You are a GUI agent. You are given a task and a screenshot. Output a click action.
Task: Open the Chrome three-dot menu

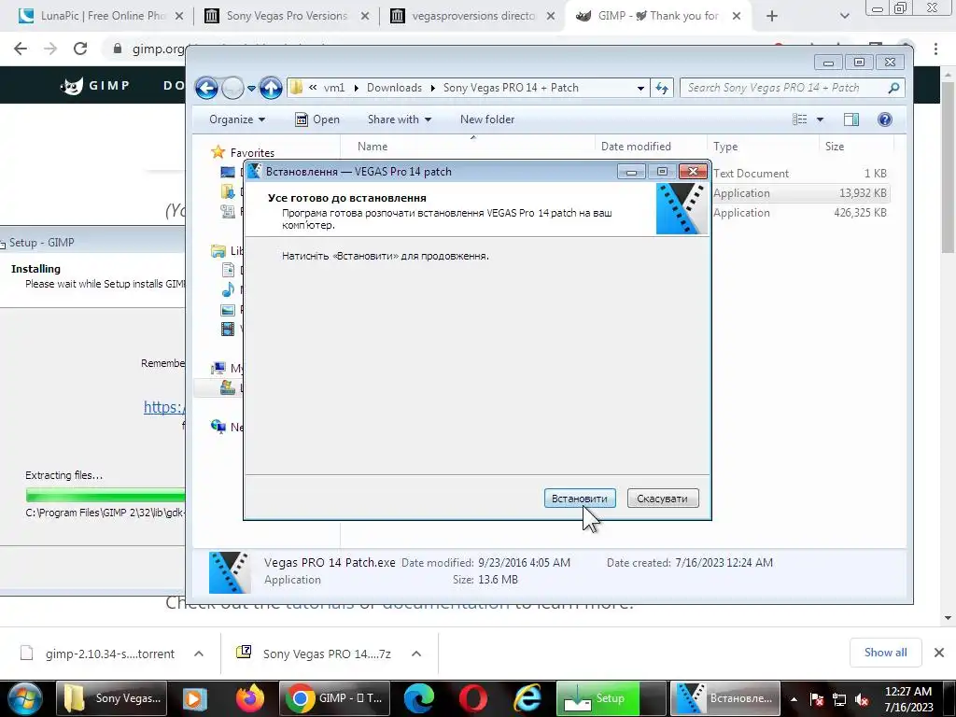point(935,49)
